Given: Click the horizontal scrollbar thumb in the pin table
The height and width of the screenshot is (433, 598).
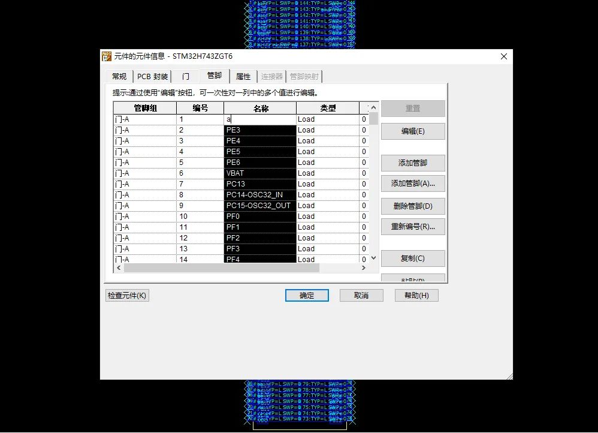Looking at the screenshot, I should pos(222,268).
